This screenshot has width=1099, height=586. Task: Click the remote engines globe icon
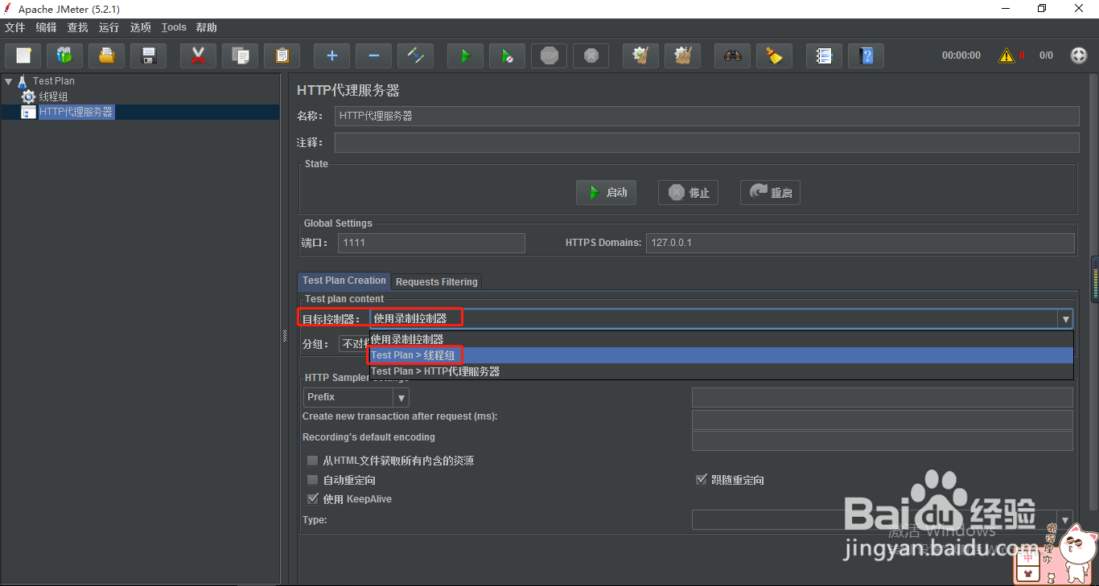tap(1079, 55)
